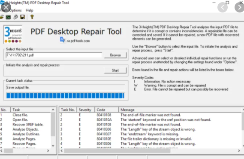The width and height of the screenshot is (244, 159).
Task: Click the repair options wrench icon
Action: (x=15, y=17)
